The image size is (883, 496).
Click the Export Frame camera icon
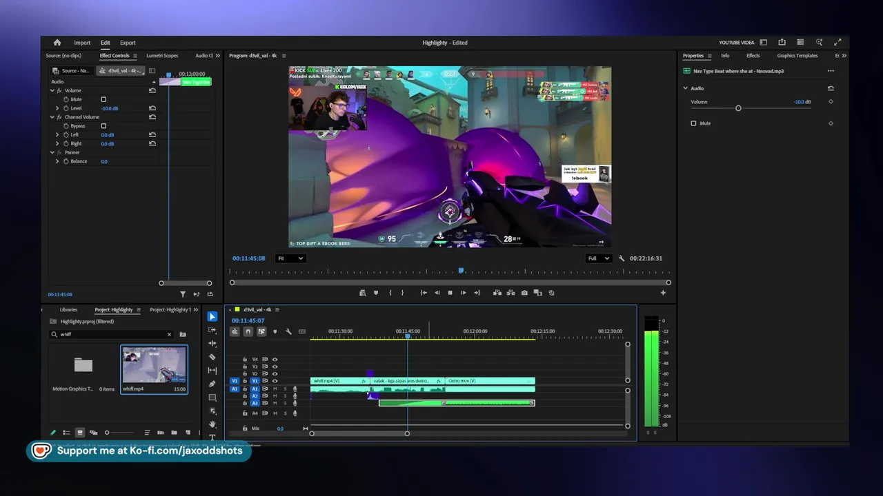pyautogui.click(x=524, y=293)
